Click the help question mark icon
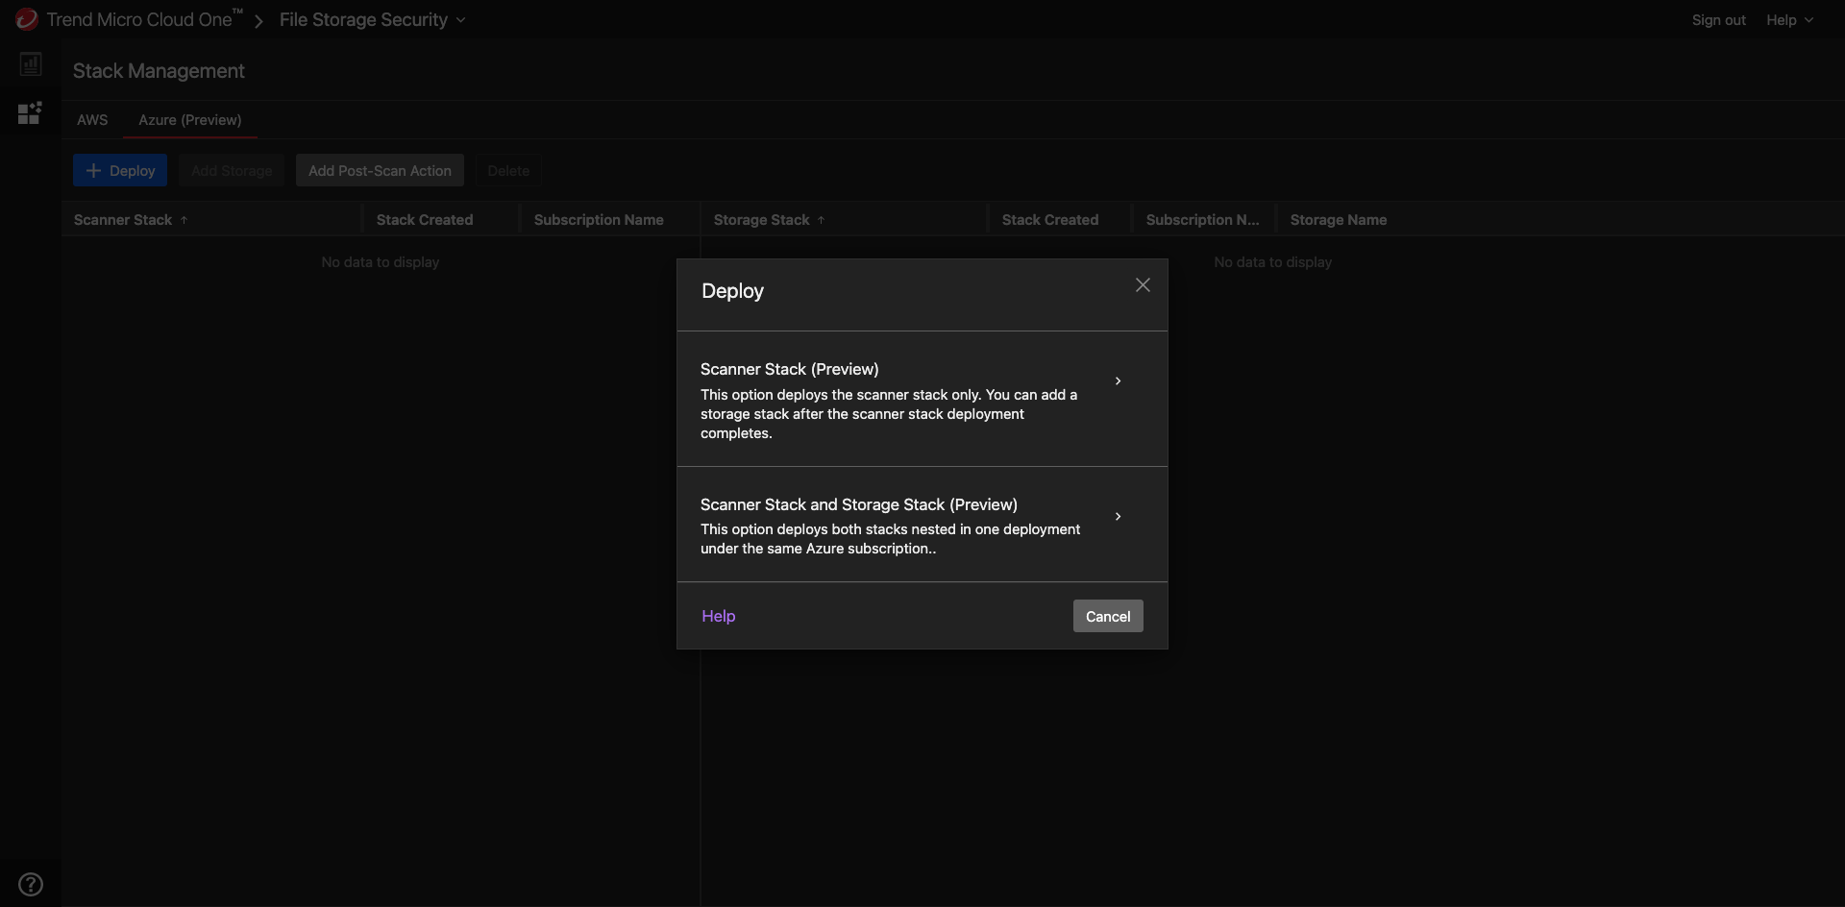1845x907 pixels. pyautogui.click(x=31, y=884)
